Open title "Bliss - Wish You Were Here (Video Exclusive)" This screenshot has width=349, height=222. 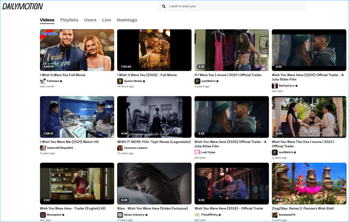coord(153,209)
